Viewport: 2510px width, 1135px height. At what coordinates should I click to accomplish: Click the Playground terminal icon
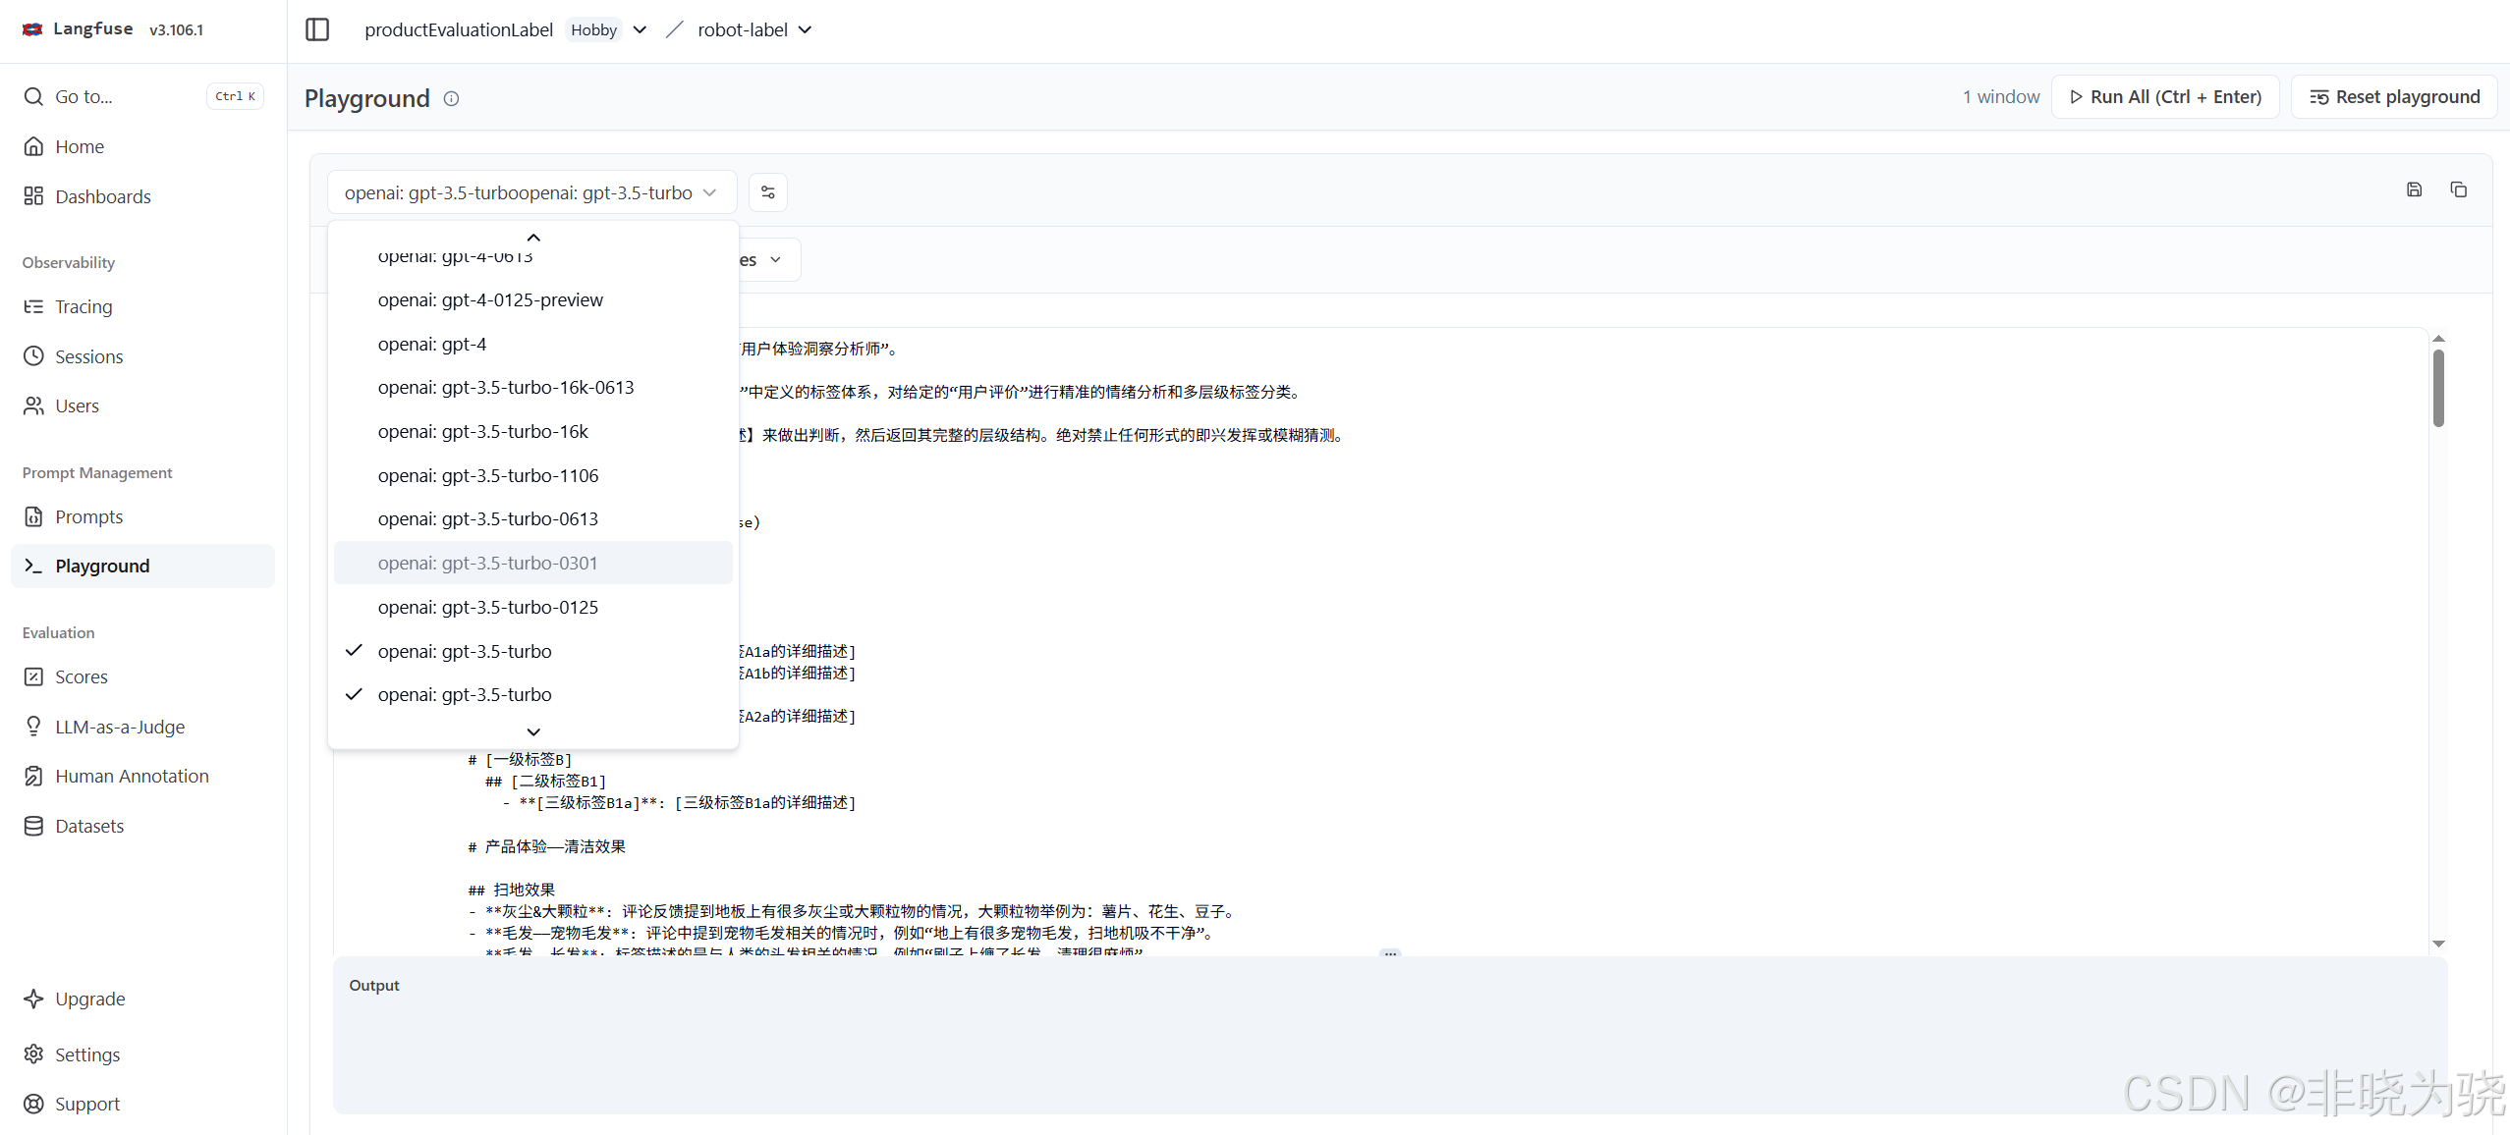[x=33, y=566]
